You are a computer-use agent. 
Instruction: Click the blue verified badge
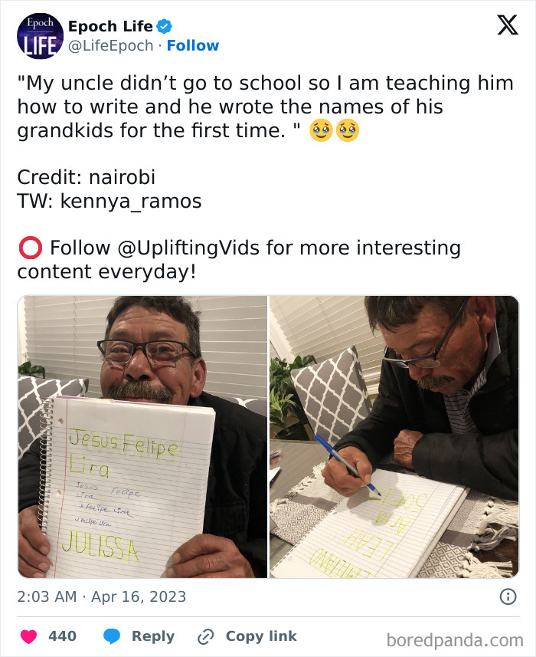pyautogui.click(x=164, y=26)
